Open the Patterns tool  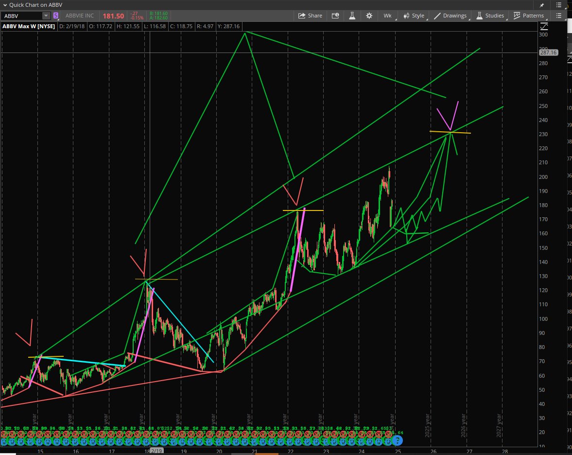(x=529, y=15)
